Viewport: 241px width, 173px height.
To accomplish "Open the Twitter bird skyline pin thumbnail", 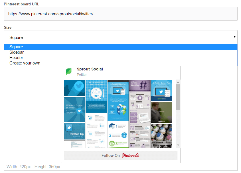I will coord(74,88).
